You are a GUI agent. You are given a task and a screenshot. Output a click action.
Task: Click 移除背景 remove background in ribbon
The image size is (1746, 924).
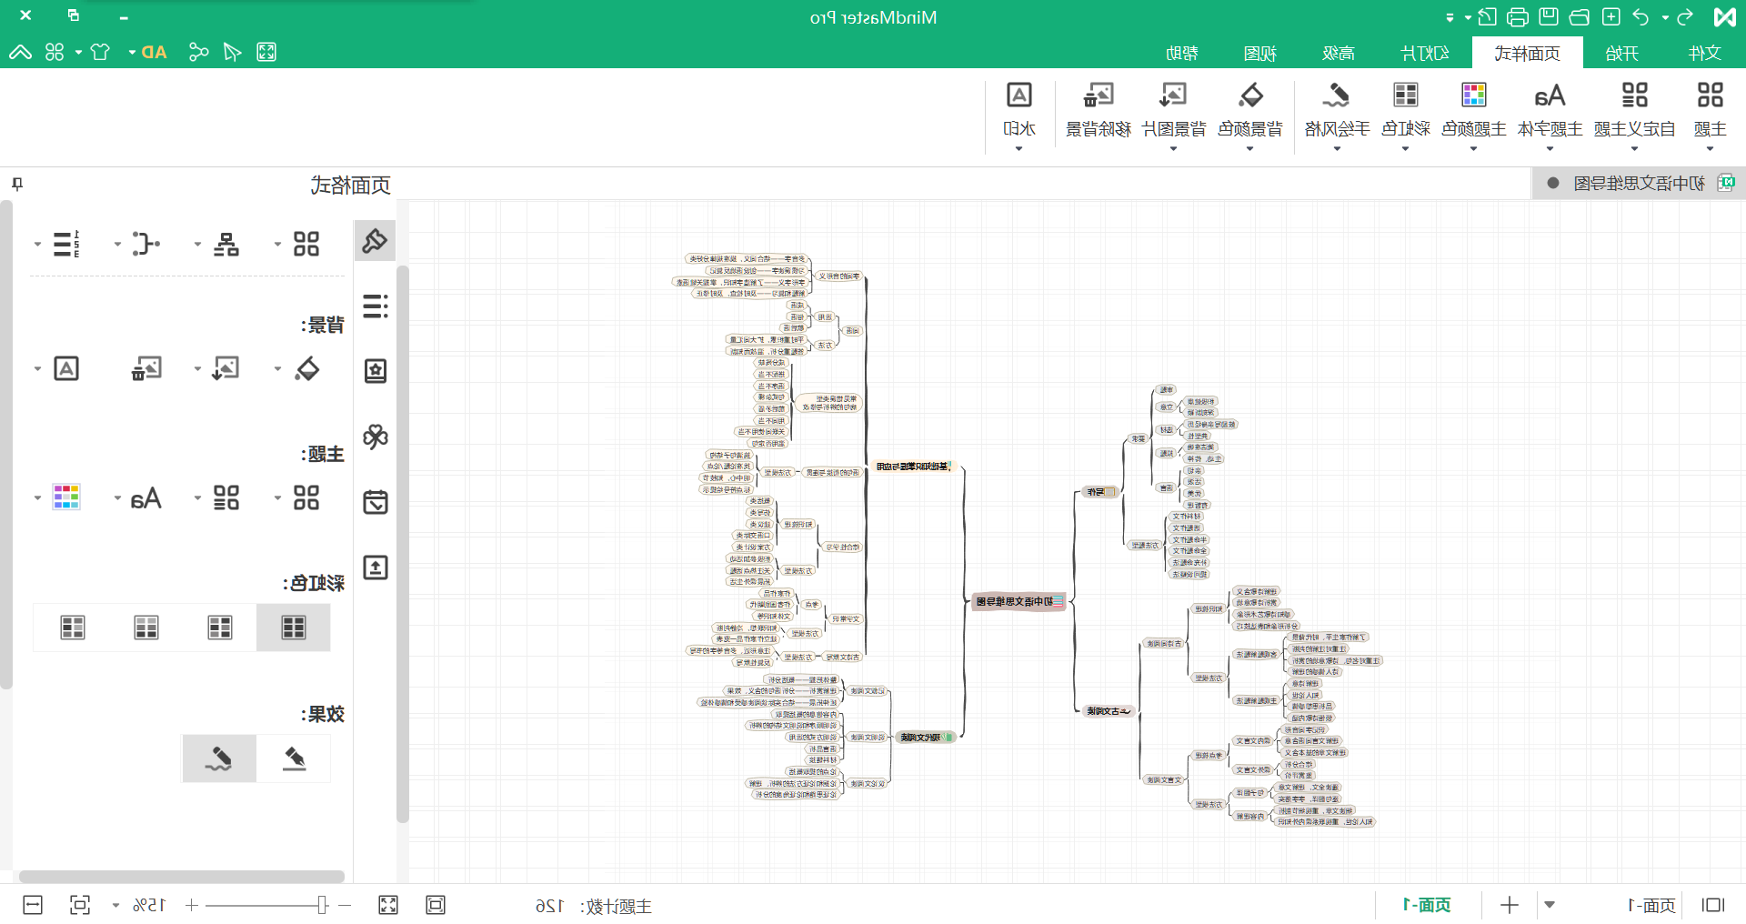(1099, 111)
